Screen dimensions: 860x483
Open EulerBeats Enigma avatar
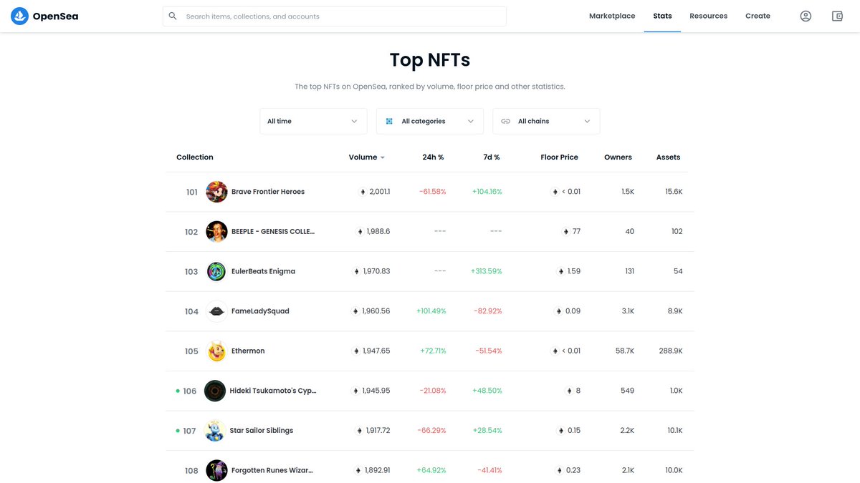[x=216, y=271]
